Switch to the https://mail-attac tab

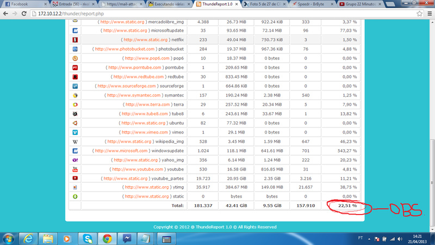pyautogui.click(x=121, y=4)
